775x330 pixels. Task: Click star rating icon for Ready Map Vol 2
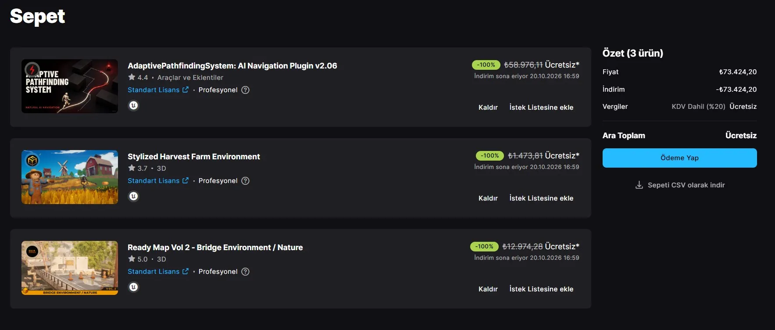click(x=132, y=258)
